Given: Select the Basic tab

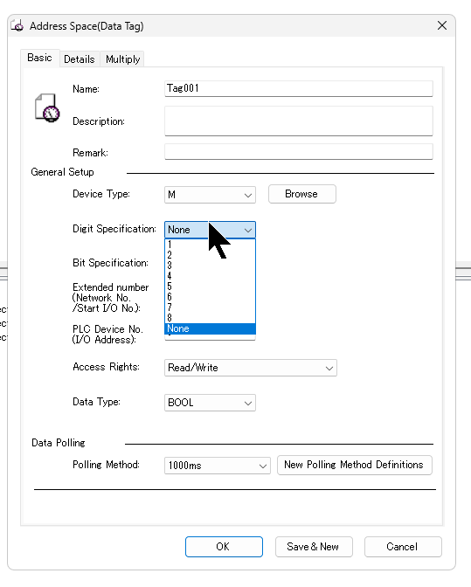Looking at the screenshot, I should (39, 58).
